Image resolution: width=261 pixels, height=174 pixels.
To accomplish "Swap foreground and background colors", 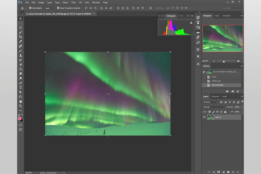I will coord(22,115).
